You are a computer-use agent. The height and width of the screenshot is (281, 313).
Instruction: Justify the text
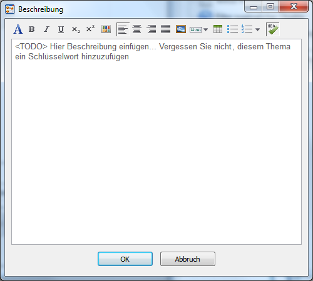(166, 29)
